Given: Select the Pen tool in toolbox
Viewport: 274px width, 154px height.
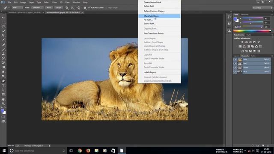Looking at the screenshot, I should 3,81.
